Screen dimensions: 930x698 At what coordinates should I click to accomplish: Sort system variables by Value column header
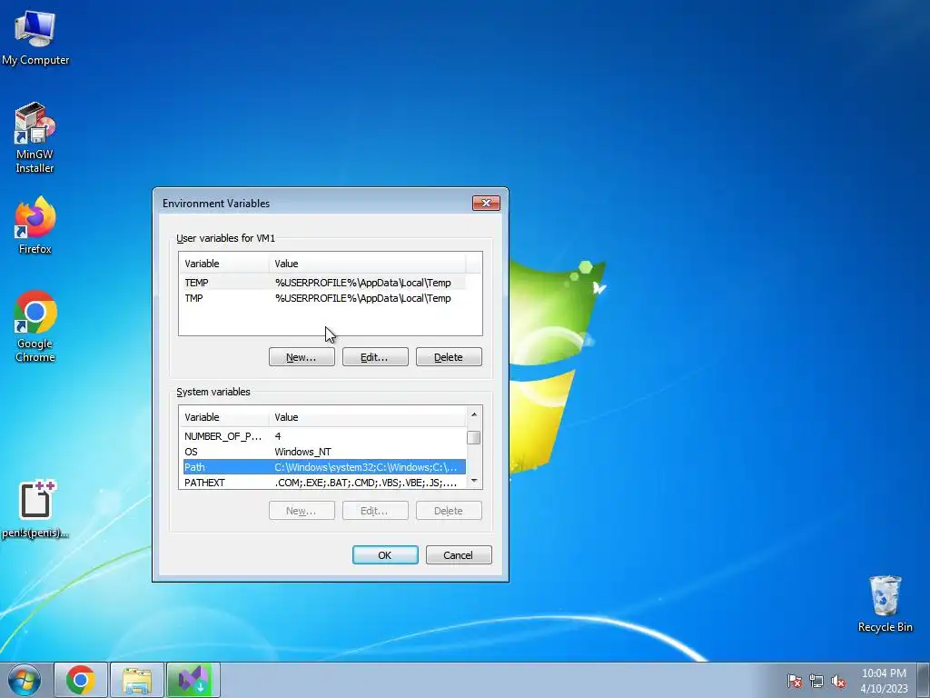[x=368, y=417]
